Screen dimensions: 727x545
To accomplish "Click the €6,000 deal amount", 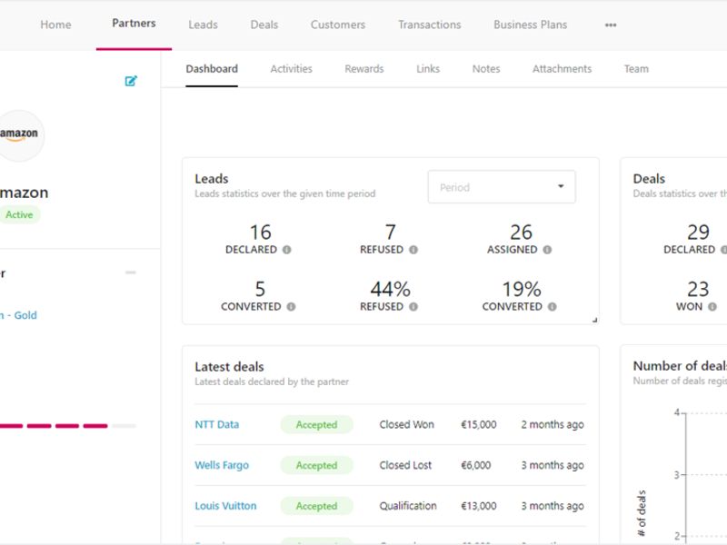I will point(475,465).
